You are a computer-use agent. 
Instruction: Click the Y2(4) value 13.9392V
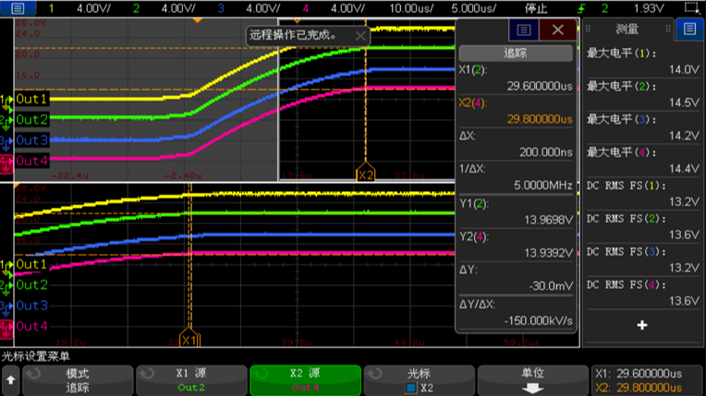point(548,253)
